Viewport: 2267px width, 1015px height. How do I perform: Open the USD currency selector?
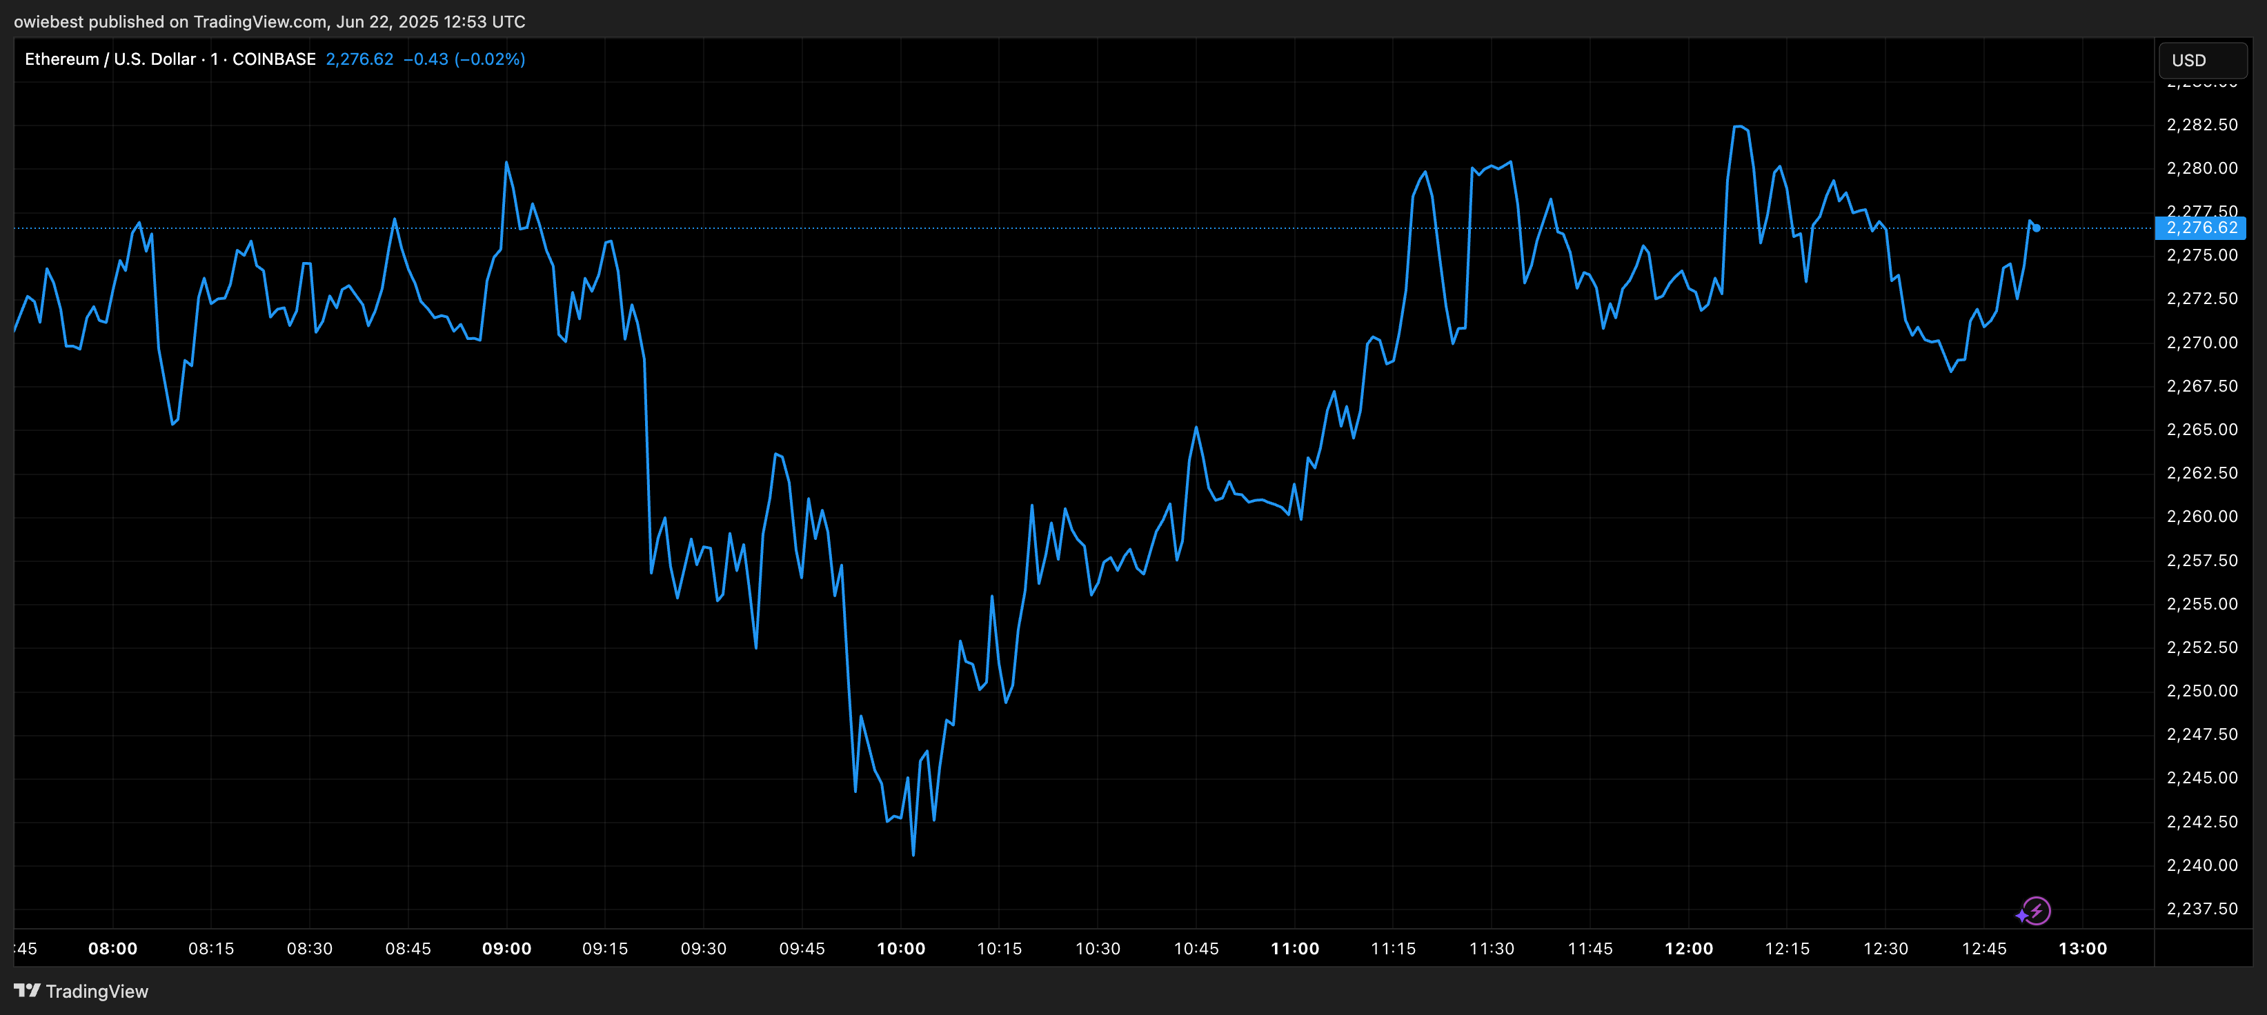click(2203, 61)
